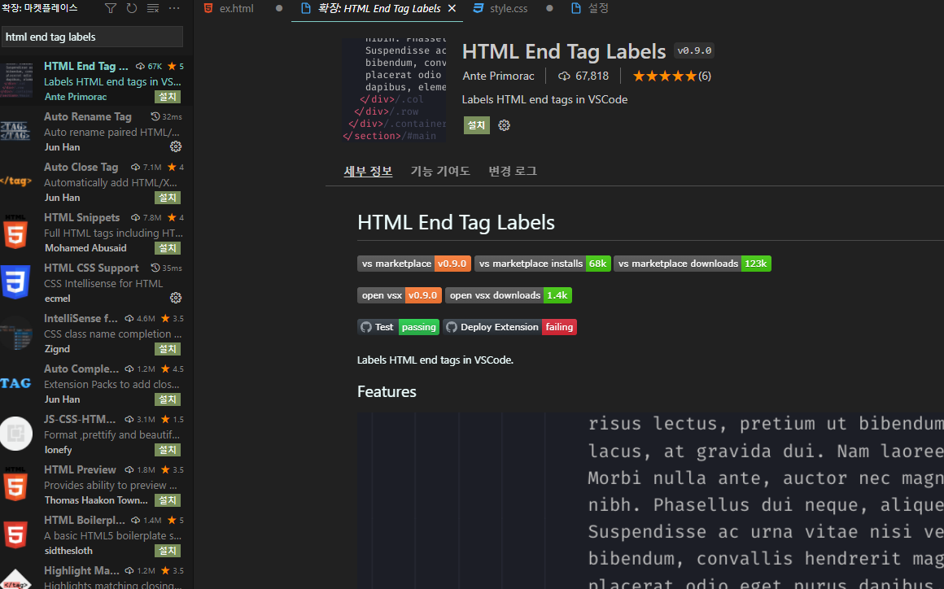Screen dimensions: 944x589
Task: Open manage gear beside HTML End Tag Labels install
Action: (504, 125)
